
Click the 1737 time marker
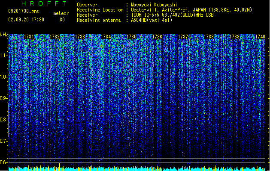tap(183, 37)
